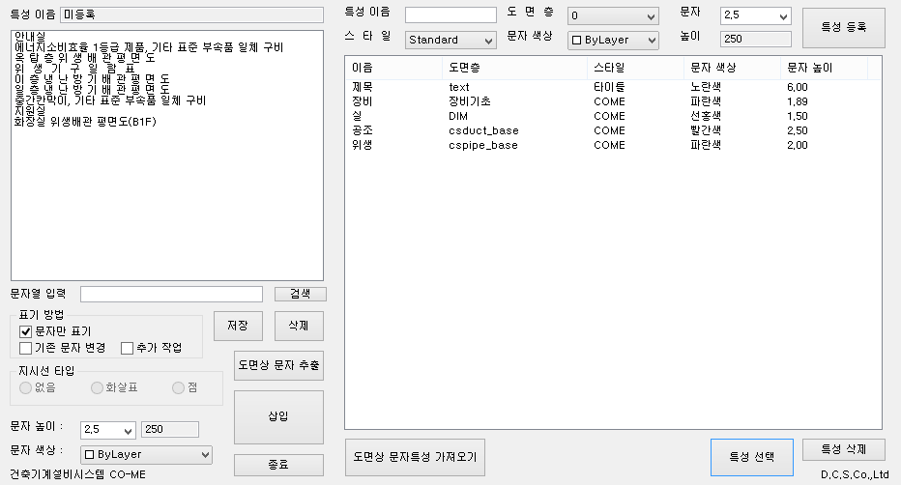Viewport: 901px width, 485px height.
Task: Expand the 스타일 dropdown set to Standard
Action: click(x=450, y=41)
